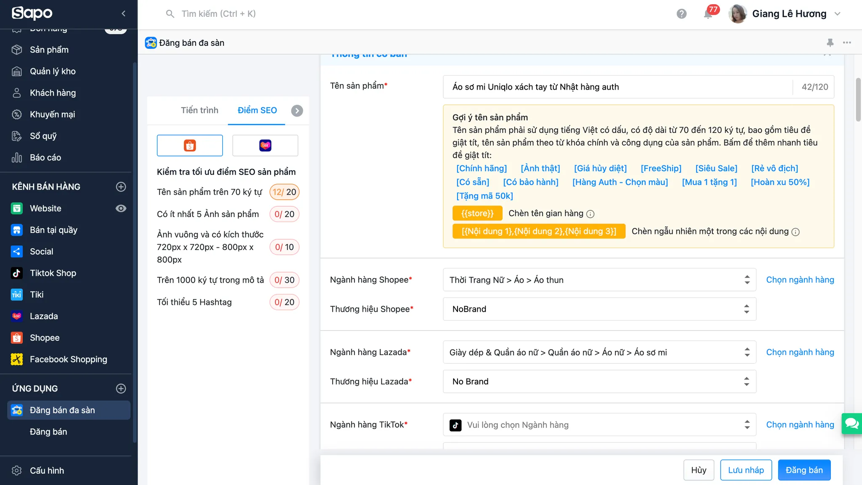Collapse the Sapo sidebar arrow
This screenshot has width=862, height=485.
pos(123,13)
